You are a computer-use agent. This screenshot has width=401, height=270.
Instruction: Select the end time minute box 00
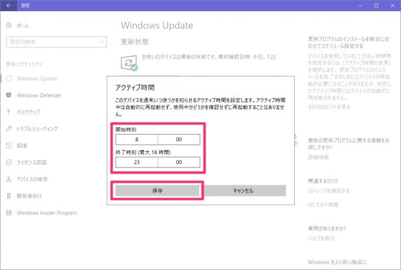pyautogui.click(x=179, y=162)
